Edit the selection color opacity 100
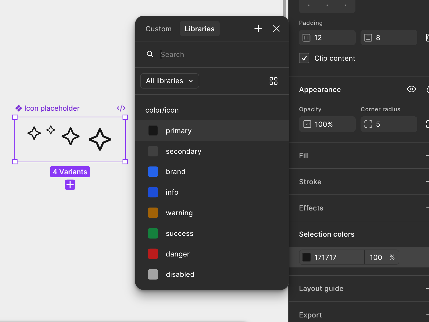429x322 pixels. (376, 257)
